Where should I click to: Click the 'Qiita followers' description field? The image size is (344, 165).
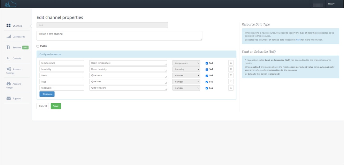pyautogui.click(x=128, y=88)
